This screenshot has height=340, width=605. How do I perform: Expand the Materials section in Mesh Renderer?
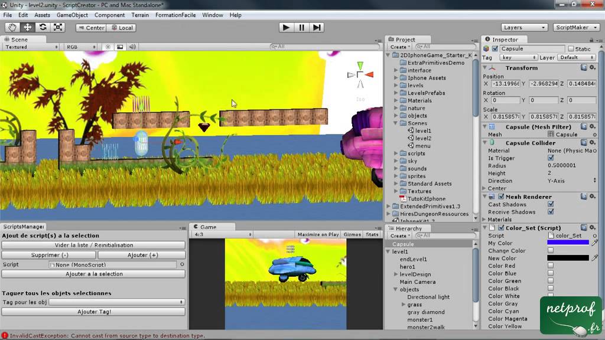(485, 220)
